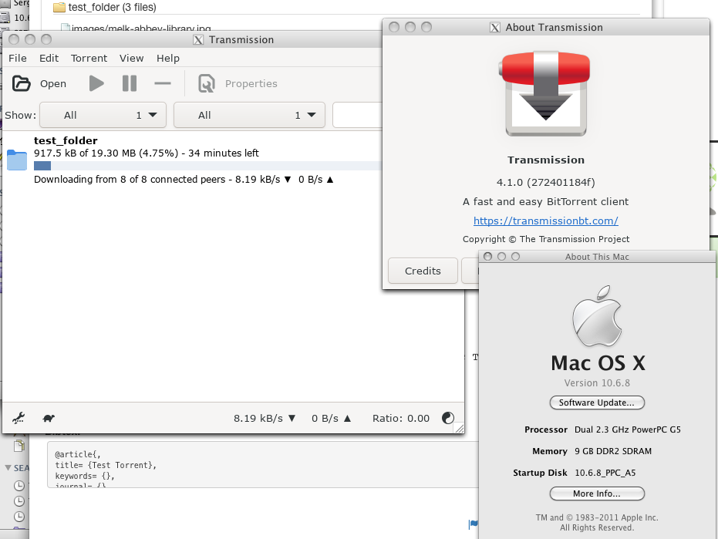Click the 0 B/s upload speed in status bar
This screenshot has width=718, height=539.
pos(331,418)
